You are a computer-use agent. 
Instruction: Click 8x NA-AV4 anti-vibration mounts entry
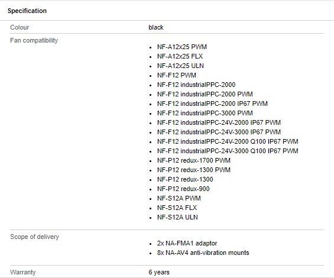click(203, 253)
